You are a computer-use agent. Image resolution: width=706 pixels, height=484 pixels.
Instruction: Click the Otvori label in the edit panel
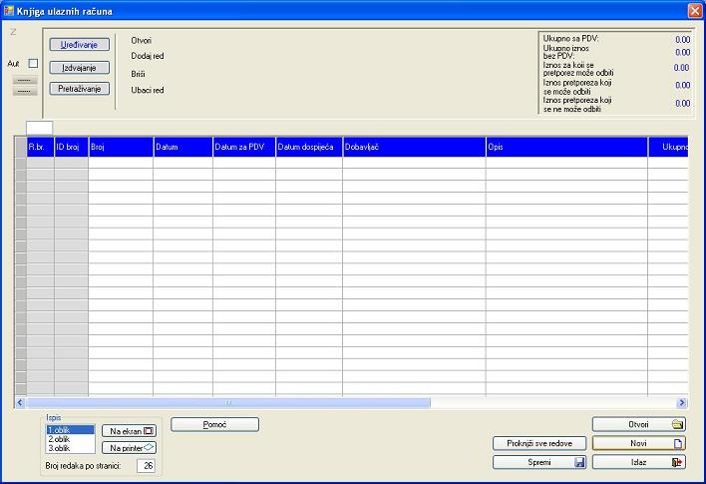[142, 41]
